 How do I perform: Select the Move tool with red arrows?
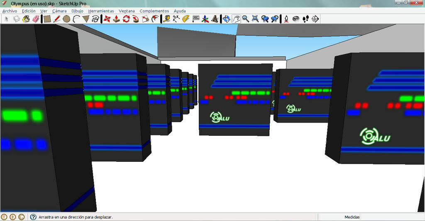pyautogui.click(x=107, y=19)
